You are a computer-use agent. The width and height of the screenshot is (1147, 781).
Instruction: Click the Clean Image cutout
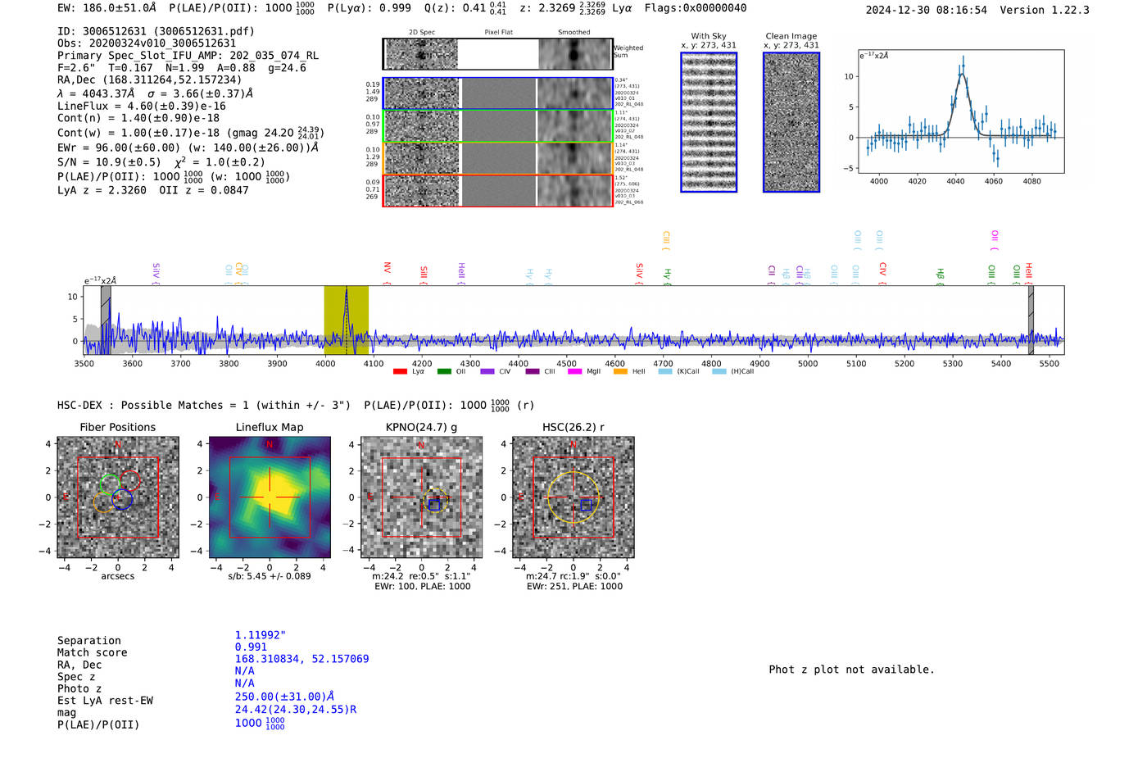[791, 122]
